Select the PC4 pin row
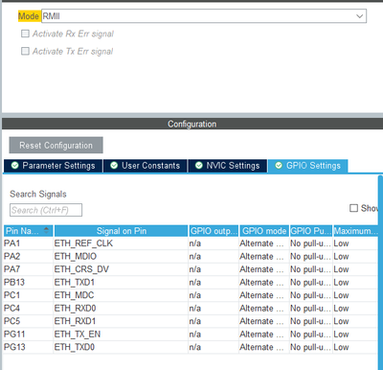The height and width of the screenshot is (370, 383). coord(191,309)
